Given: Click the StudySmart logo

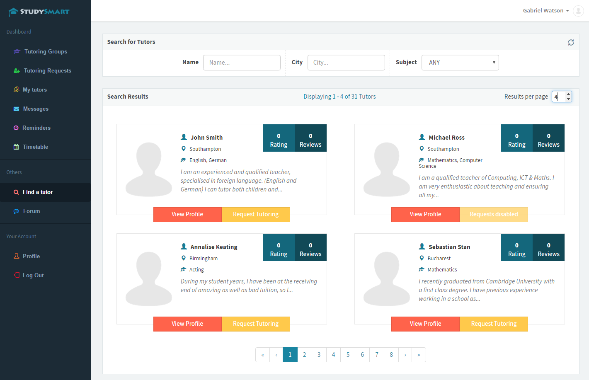Looking at the screenshot, I should [x=39, y=12].
